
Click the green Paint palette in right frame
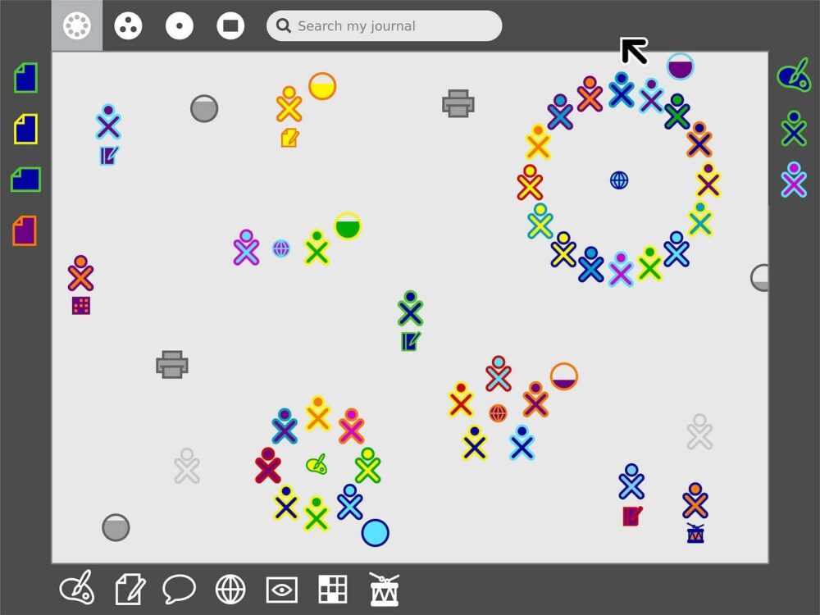pyautogui.click(x=794, y=77)
